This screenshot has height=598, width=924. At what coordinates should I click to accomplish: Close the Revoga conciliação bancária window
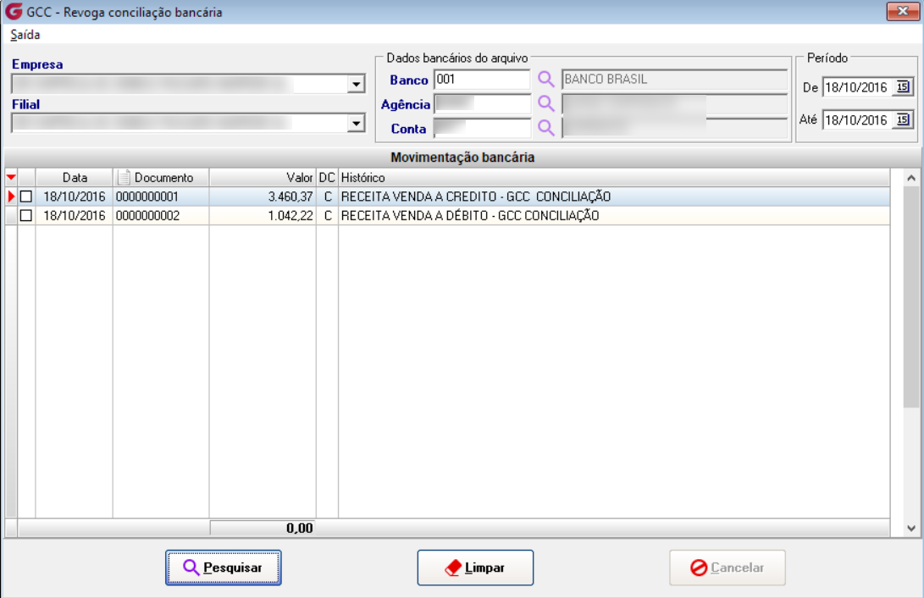(902, 11)
